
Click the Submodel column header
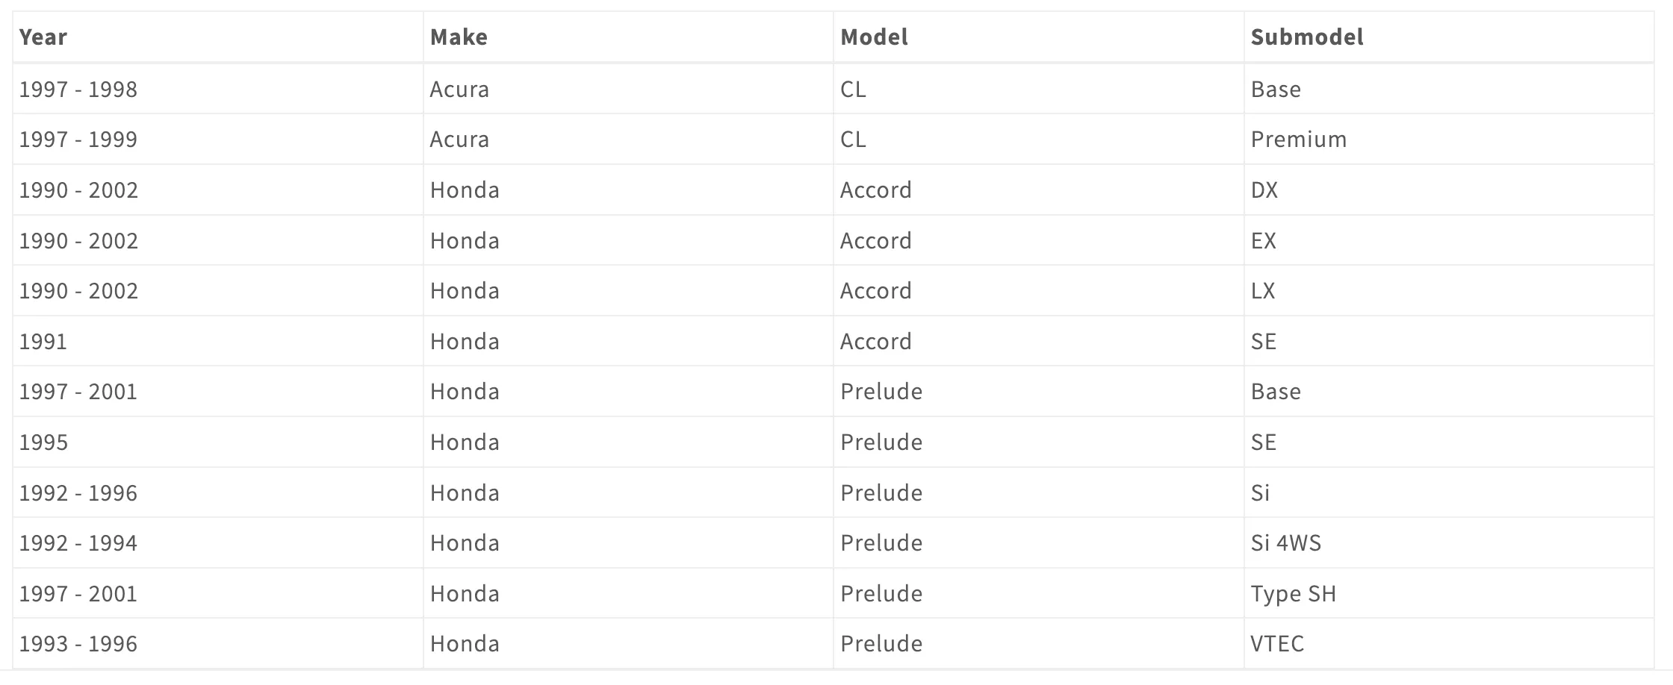[1307, 37]
